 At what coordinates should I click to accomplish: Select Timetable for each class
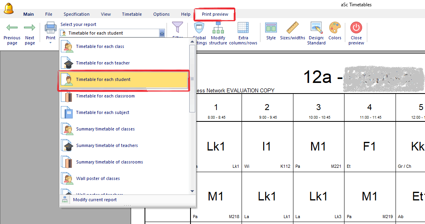pyautogui.click(x=100, y=46)
